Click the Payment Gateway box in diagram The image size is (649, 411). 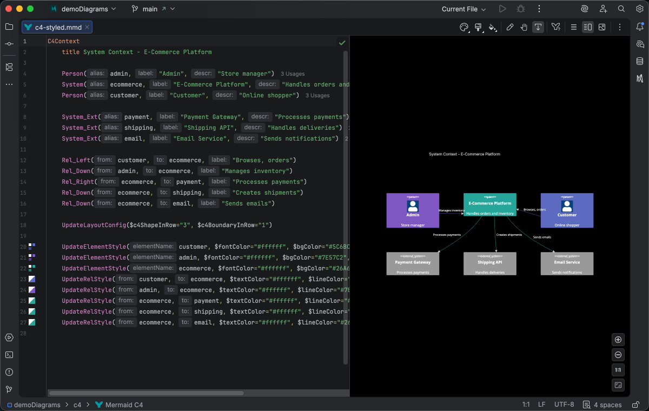coord(413,263)
